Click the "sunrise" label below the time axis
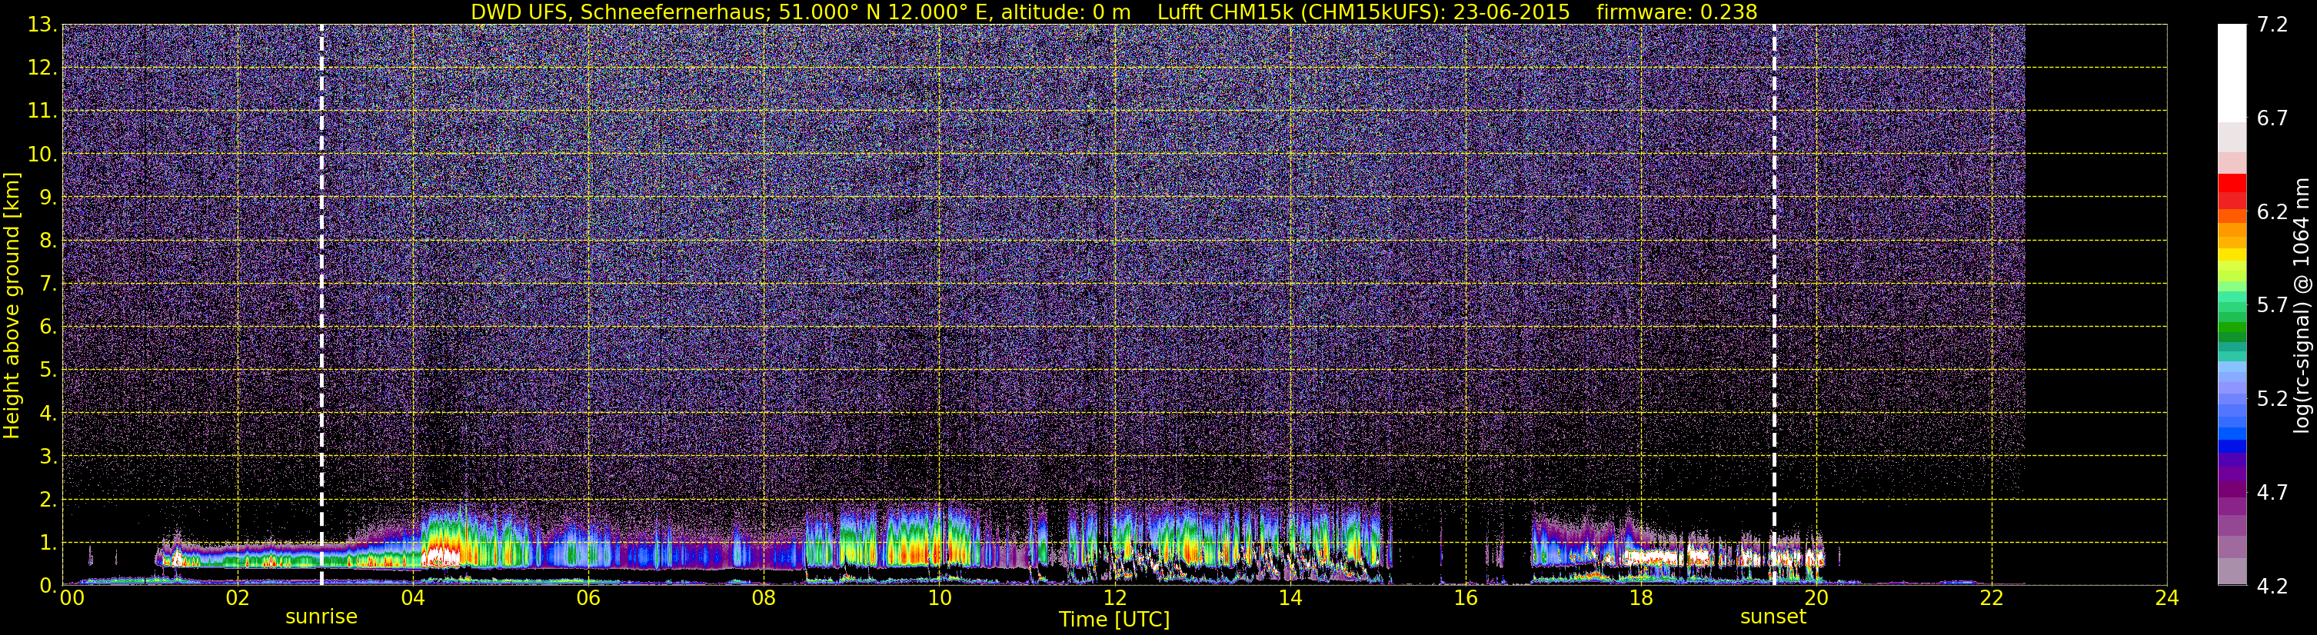2317x635 pixels. click(x=321, y=617)
